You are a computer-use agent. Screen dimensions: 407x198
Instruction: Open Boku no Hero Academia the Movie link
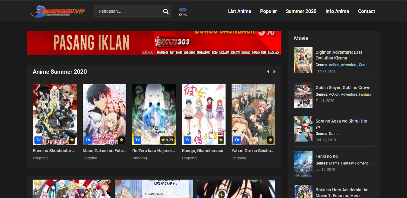tap(342, 193)
